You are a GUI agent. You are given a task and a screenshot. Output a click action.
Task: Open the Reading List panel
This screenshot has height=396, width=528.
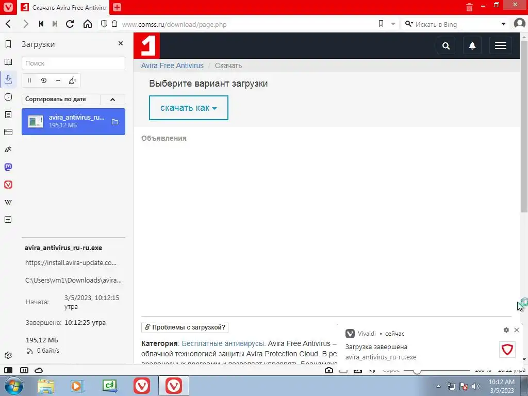click(8, 62)
